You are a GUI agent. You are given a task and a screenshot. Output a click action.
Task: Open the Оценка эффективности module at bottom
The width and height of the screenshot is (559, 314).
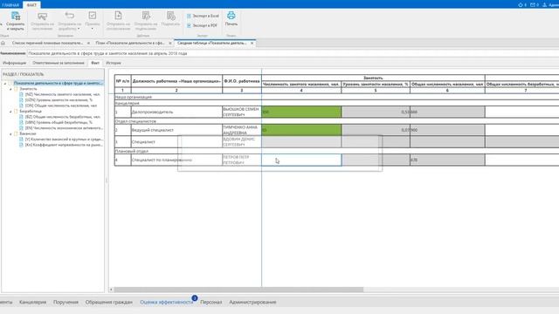coord(167,302)
